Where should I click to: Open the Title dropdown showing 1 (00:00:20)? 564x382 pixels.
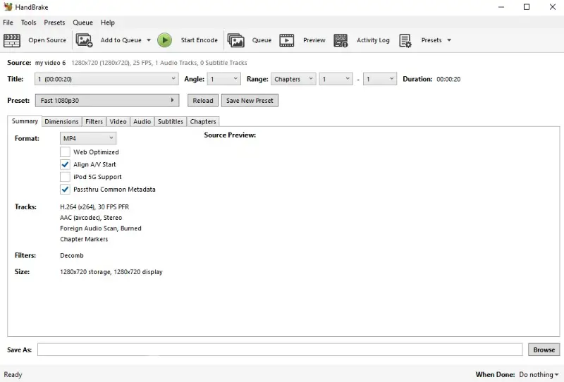[107, 79]
